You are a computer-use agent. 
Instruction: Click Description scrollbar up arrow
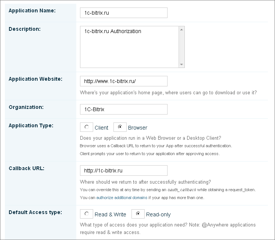pyautogui.click(x=181, y=30)
